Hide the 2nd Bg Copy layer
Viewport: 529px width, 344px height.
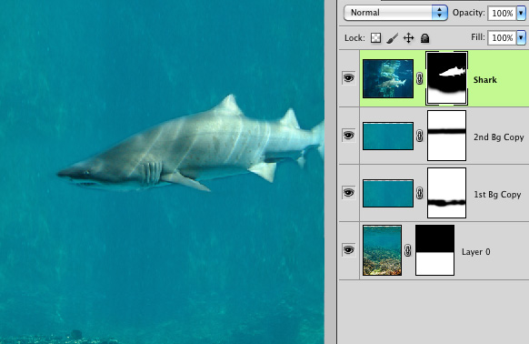[x=348, y=136]
